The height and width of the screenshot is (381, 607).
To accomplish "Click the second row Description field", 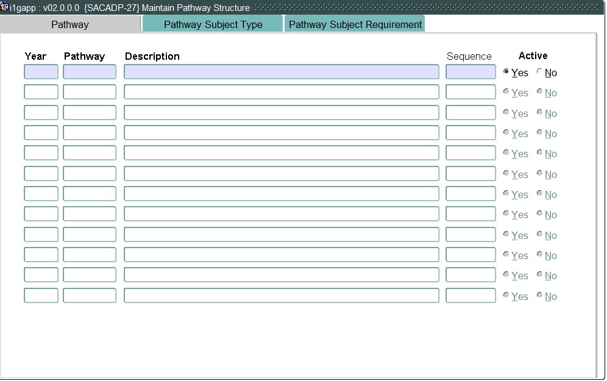I will pos(281,92).
